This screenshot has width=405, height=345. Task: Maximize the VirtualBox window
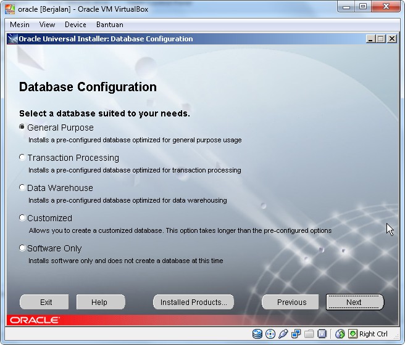click(x=363, y=7)
